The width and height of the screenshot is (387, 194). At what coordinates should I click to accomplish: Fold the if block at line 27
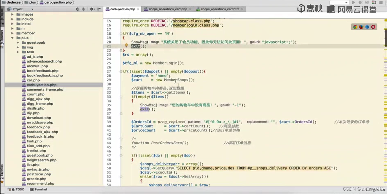(121, 71)
